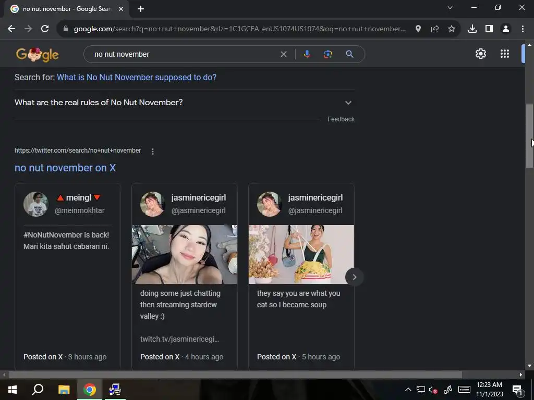
Task: Click the horizontal scrollbar thumb
Action: [235, 374]
